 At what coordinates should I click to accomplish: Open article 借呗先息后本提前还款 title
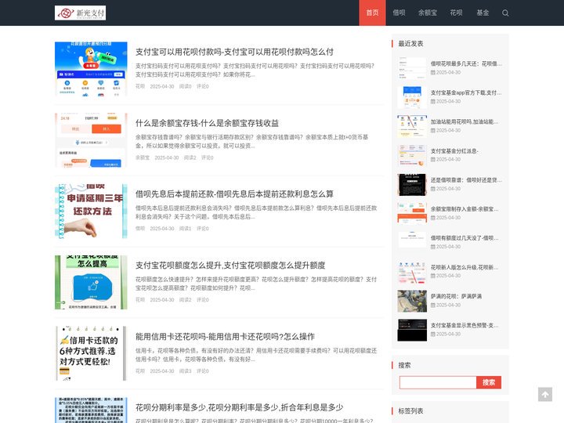pyautogui.click(x=234, y=194)
